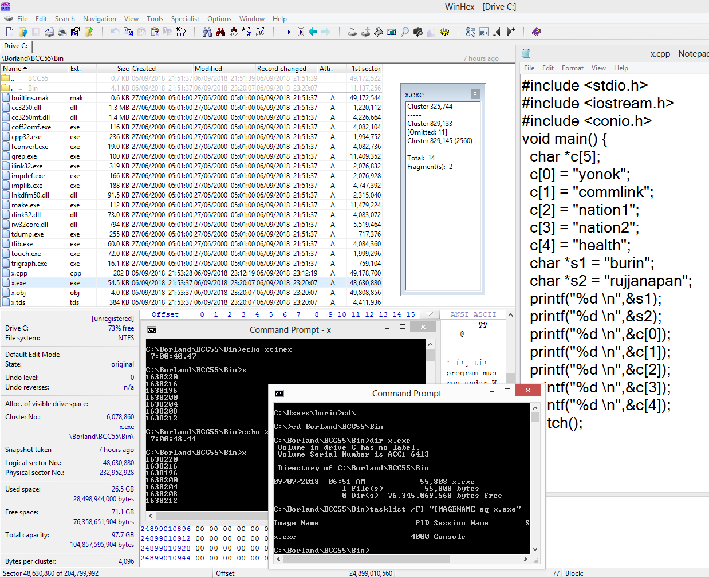Click the 101/010 Convert data icon
The height and width of the screenshot is (578, 709).
(181, 32)
